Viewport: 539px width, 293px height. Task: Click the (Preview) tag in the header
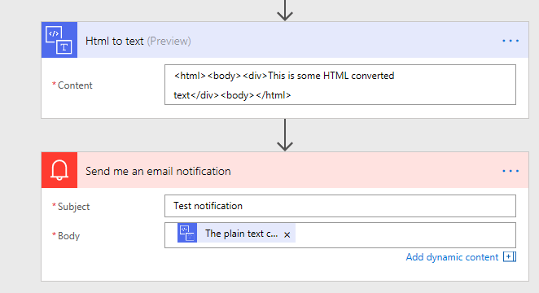point(169,42)
